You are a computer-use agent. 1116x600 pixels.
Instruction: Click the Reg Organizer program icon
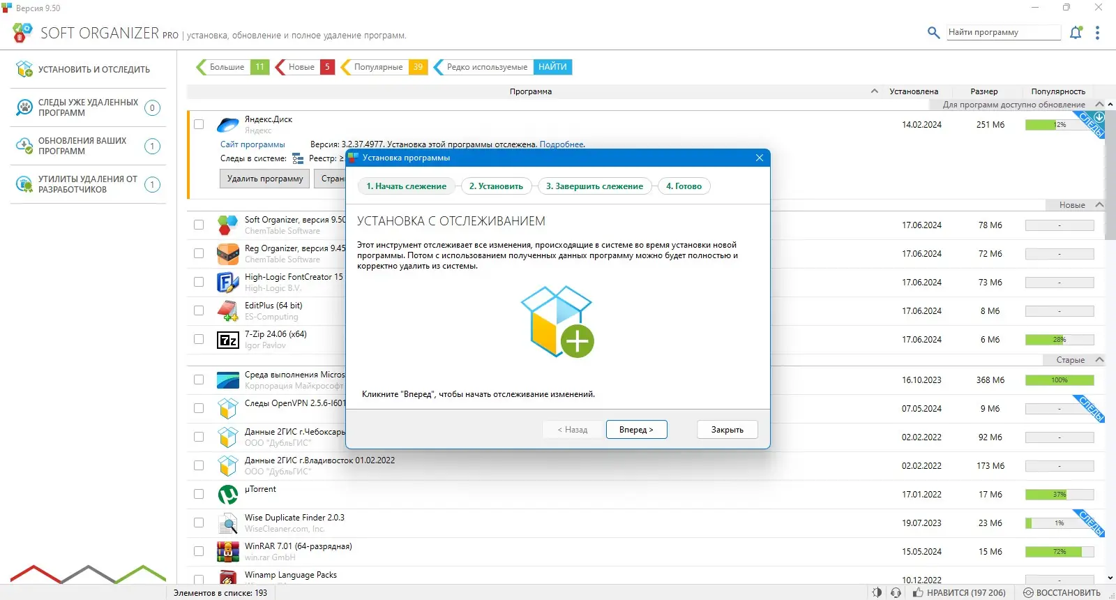click(228, 254)
